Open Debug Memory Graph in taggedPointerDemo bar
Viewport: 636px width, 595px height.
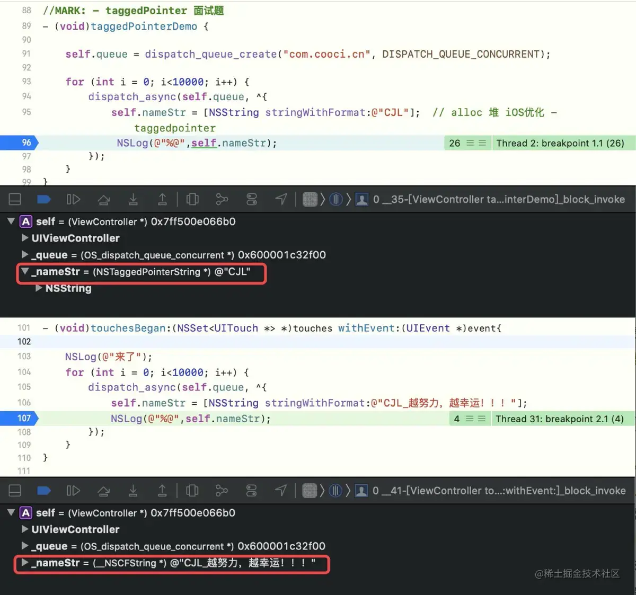click(222, 199)
